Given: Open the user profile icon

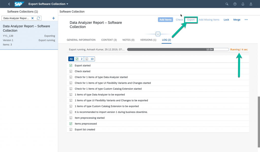Looking at the screenshot, I should pos(251,4).
